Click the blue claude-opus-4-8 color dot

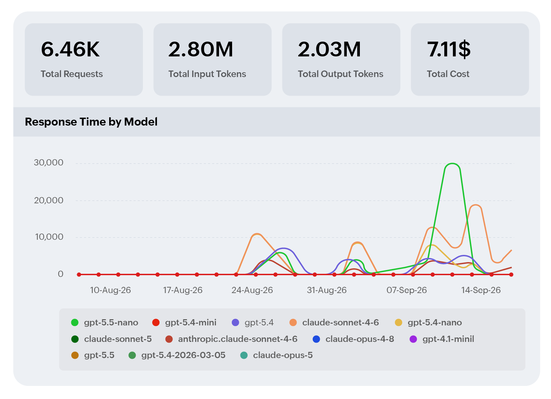(x=316, y=339)
